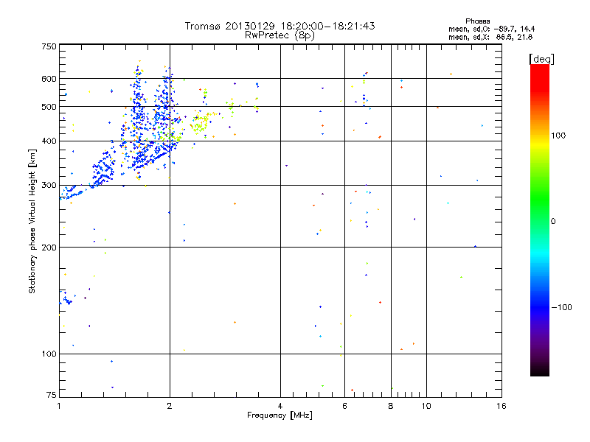Click the '100' y-axis tick label

click(49, 354)
